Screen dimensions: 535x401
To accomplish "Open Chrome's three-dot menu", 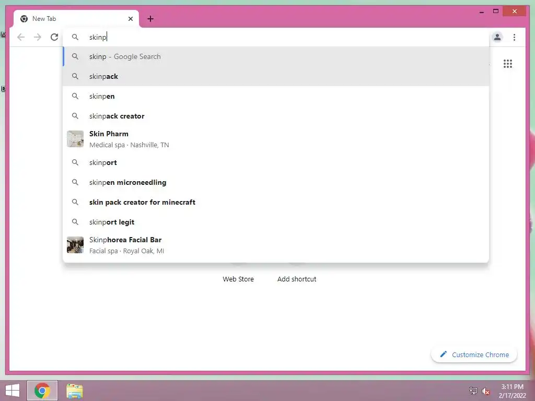I will point(514,37).
